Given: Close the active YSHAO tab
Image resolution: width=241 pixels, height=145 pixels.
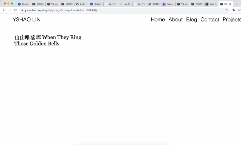Looking at the screenshot, I should (230, 4).
